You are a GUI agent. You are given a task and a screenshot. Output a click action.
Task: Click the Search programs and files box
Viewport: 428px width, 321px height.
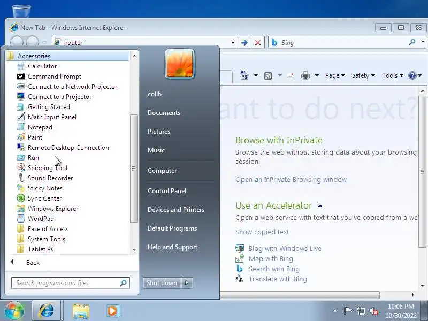[71, 283]
